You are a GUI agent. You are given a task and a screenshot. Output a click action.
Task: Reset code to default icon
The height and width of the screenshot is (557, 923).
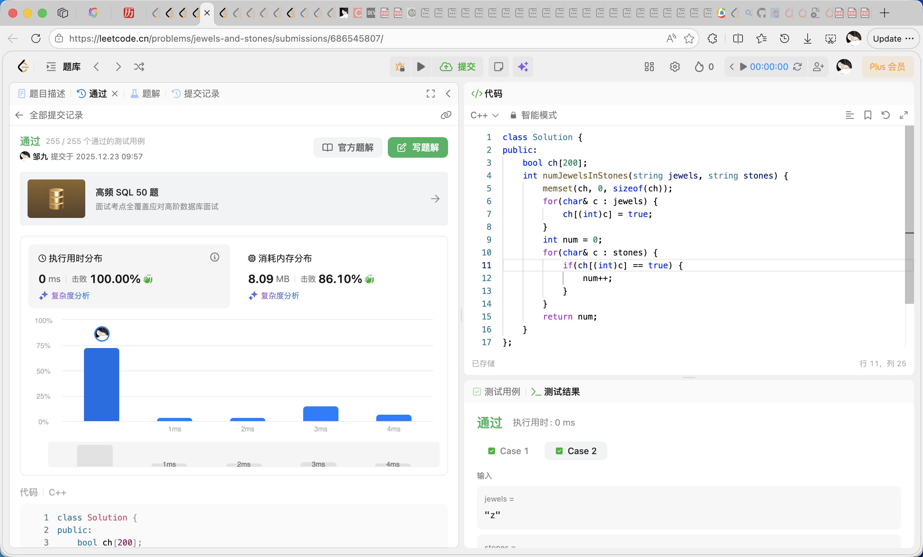click(885, 115)
